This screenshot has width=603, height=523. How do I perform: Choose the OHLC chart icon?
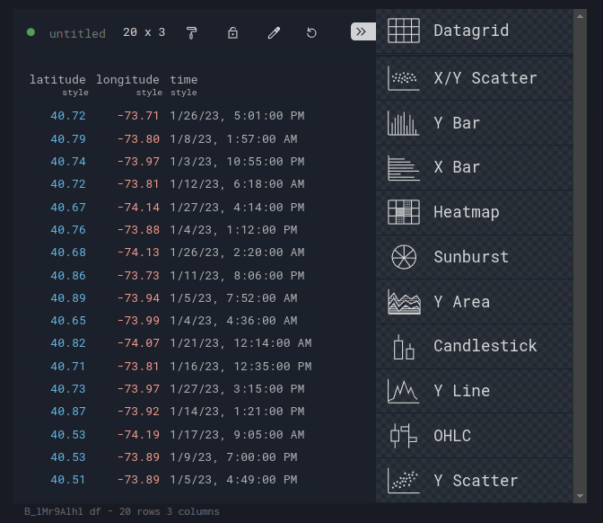pyautogui.click(x=404, y=436)
